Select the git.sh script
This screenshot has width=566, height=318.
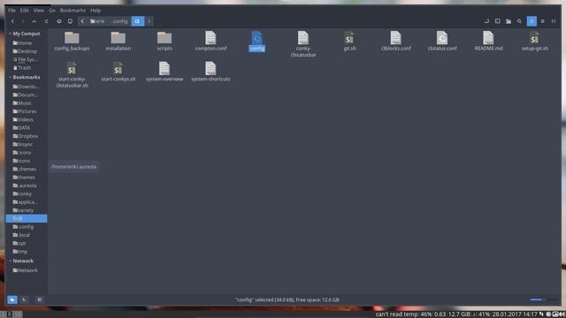pos(349,42)
